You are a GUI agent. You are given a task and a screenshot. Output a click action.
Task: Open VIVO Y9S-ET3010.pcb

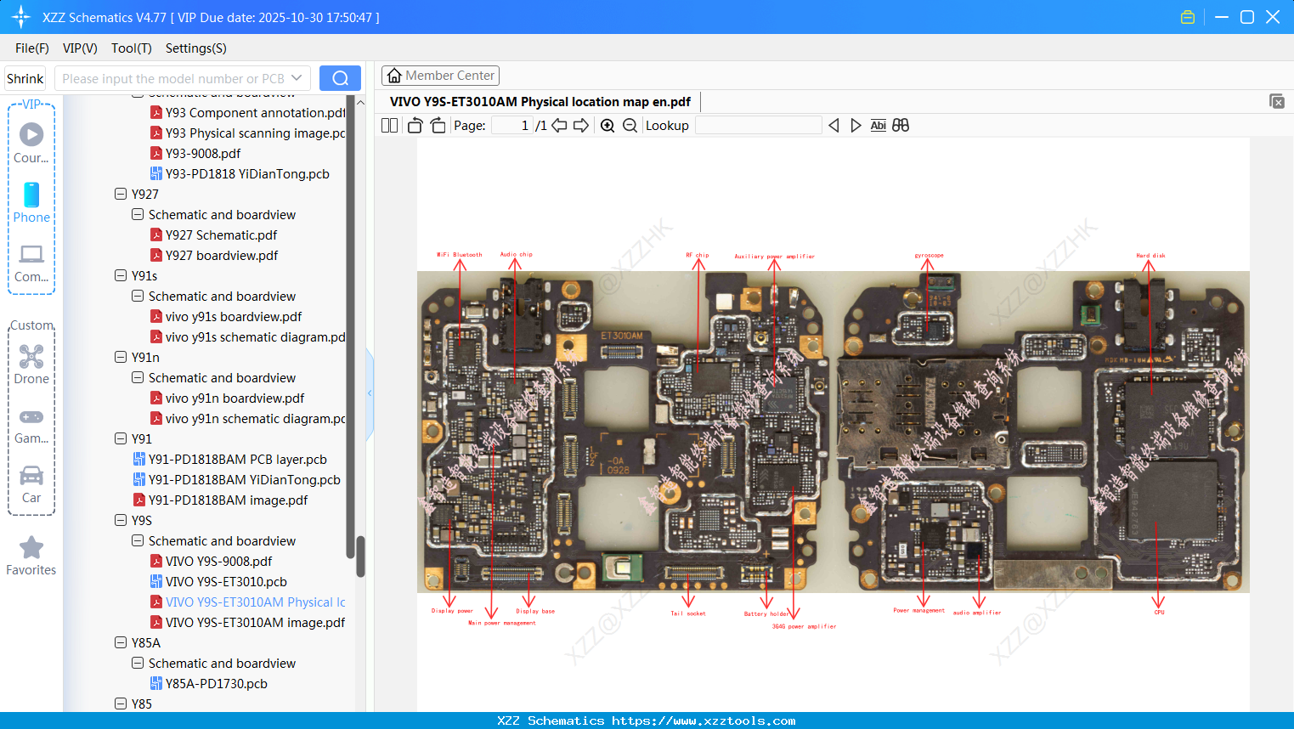[218, 581]
